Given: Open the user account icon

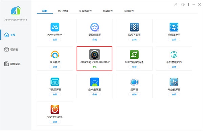Looking at the screenshot, I should pos(176,4).
